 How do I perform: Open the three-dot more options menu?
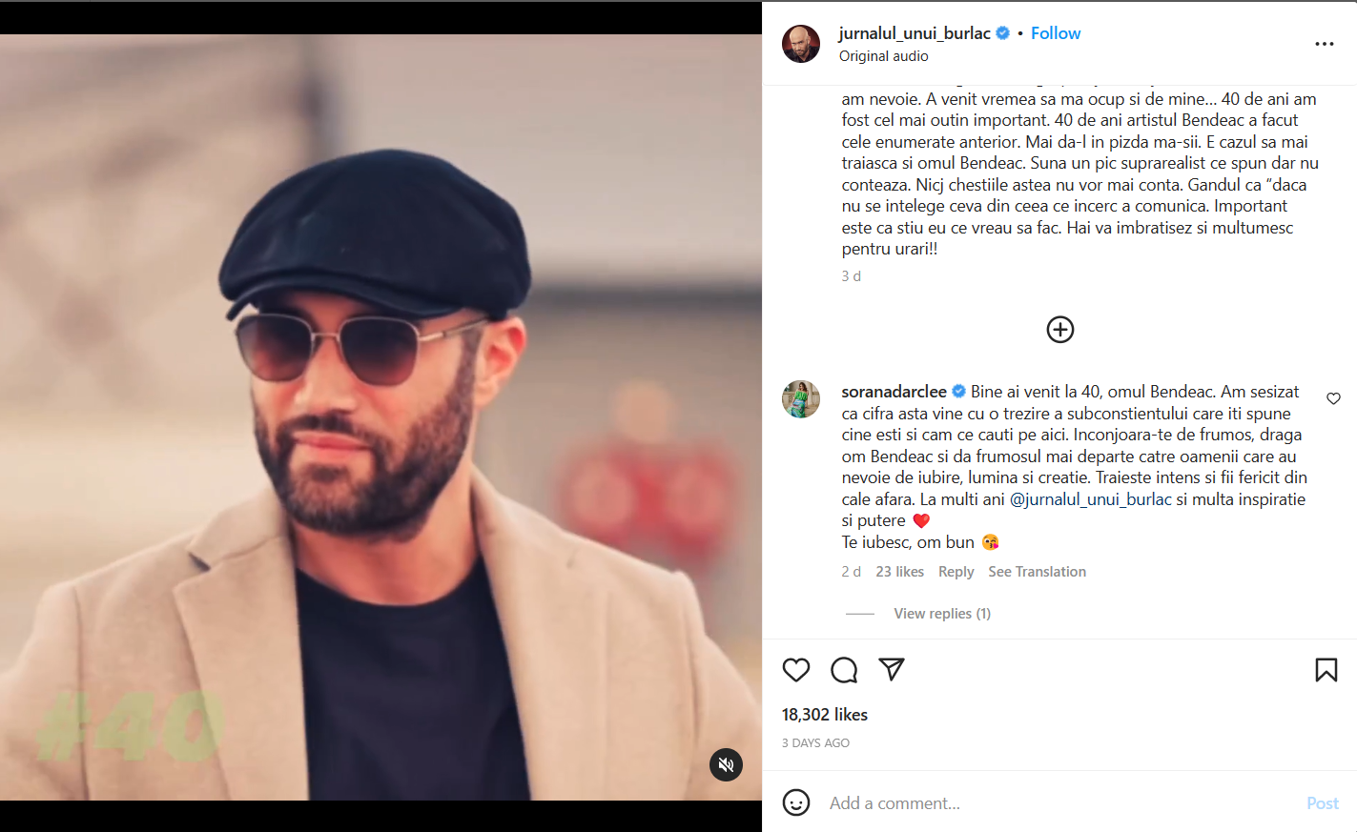tap(1325, 44)
